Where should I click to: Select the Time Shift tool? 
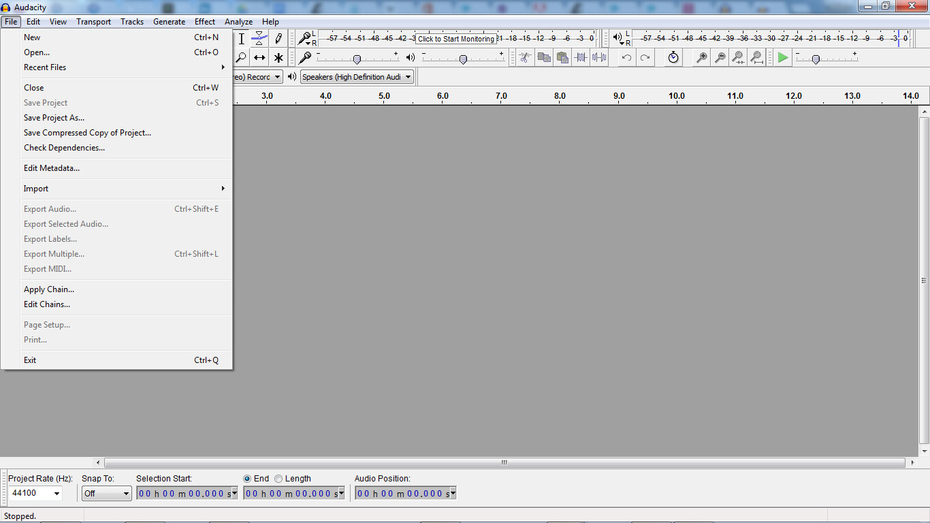point(259,58)
